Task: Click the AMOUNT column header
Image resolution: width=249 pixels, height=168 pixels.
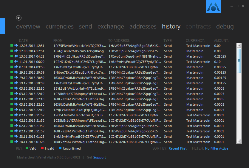Action: coord(221,41)
